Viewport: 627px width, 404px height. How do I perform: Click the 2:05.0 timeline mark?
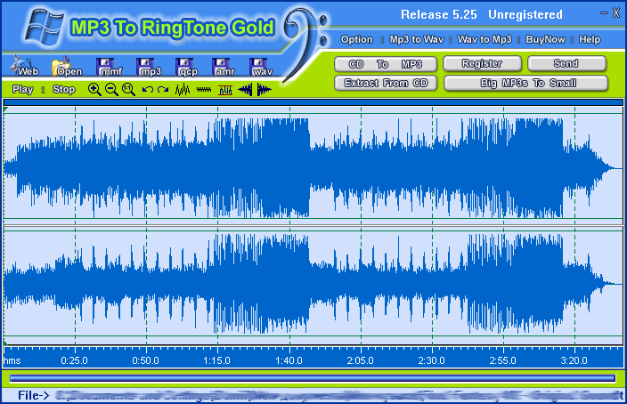(361, 360)
